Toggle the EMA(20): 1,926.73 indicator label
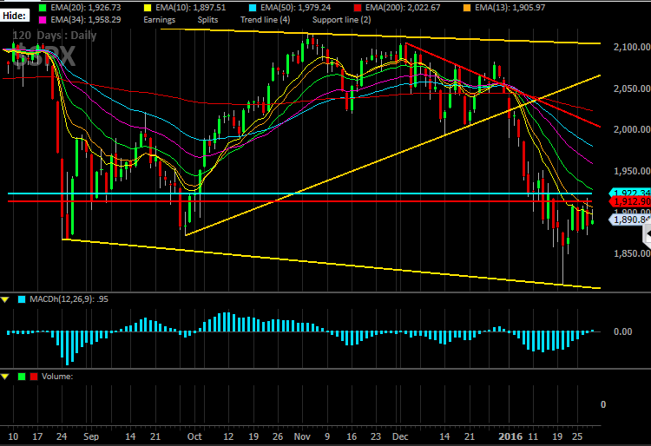This screenshot has width=651, height=446. [x=86, y=8]
